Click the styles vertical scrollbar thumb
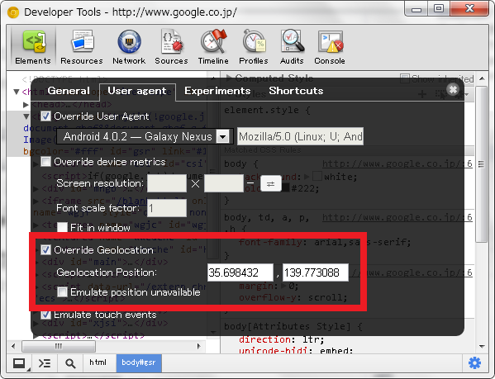The width and height of the screenshot is (495, 379). pos(482,164)
